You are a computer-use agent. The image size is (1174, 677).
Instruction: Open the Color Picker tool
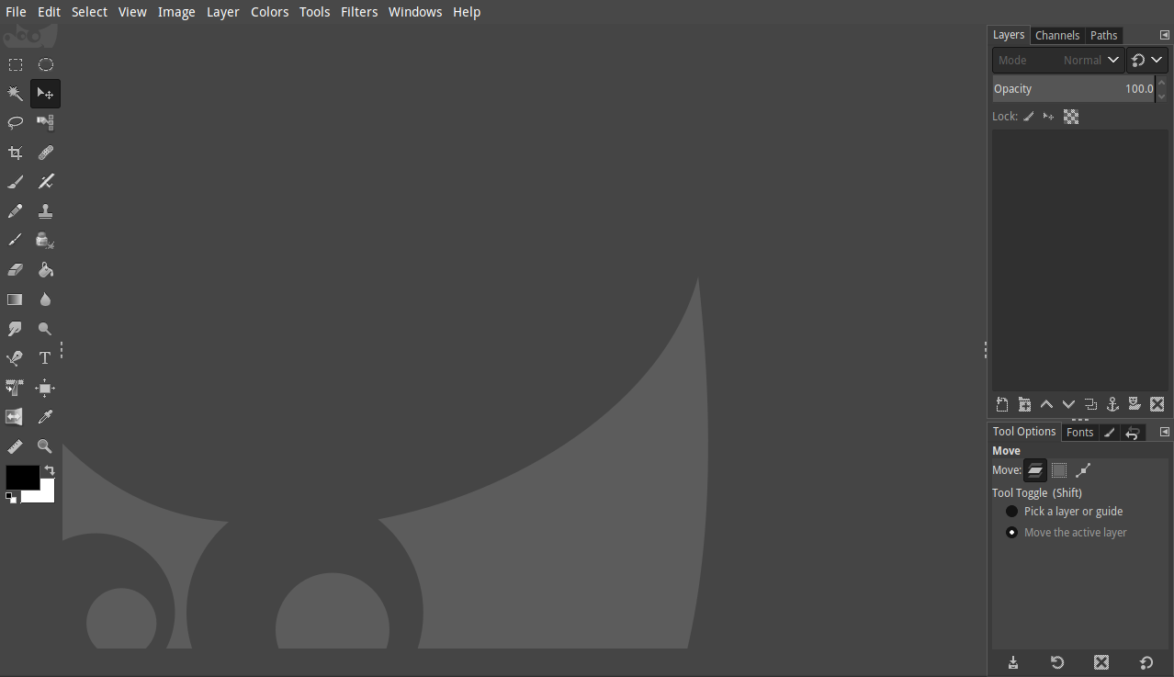pos(44,416)
